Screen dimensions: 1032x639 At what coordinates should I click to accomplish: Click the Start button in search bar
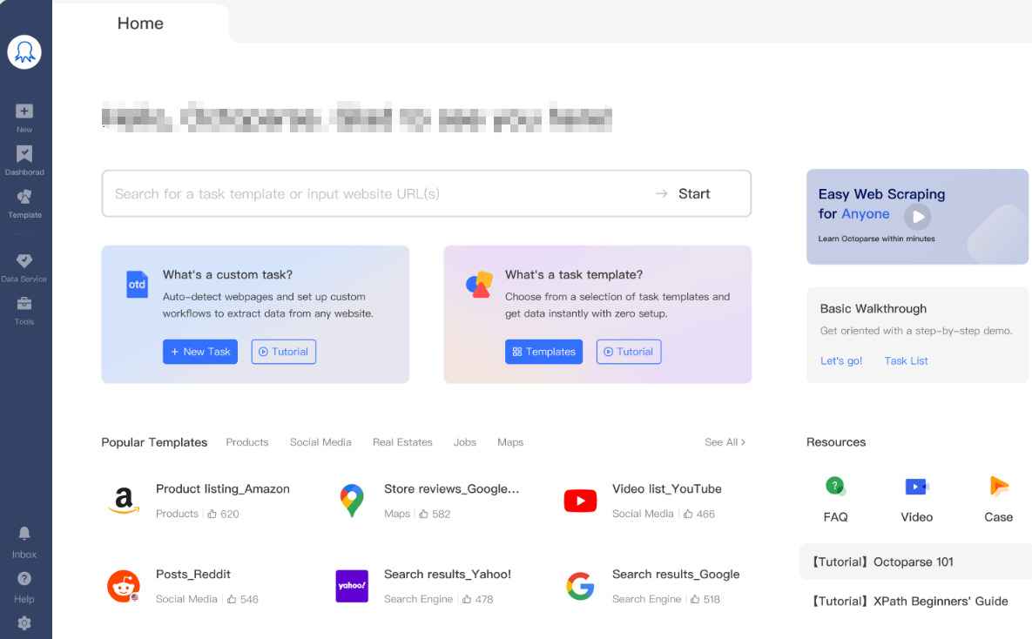pyautogui.click(x=694, y=193)
